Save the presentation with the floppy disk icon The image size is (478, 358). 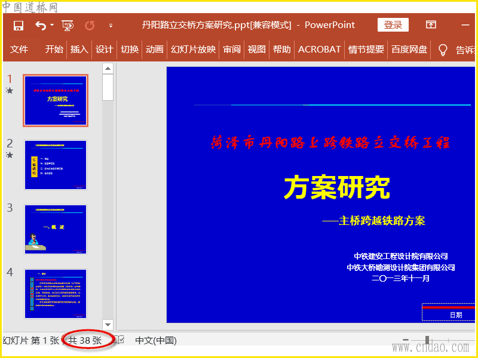pos(19,26)
